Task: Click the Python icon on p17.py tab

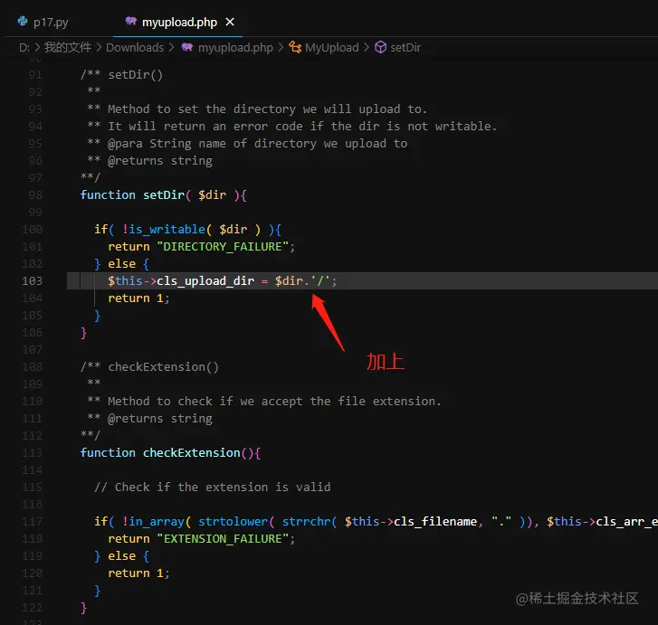Action: point(23,21)
